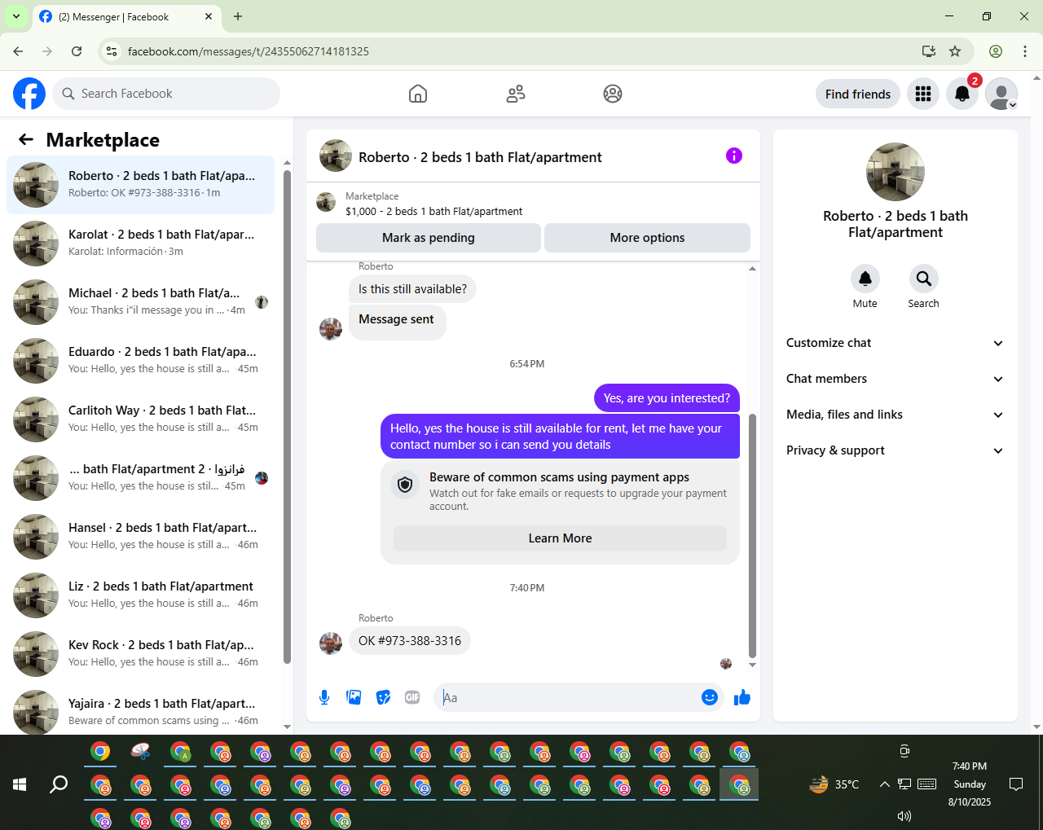Select the Messenger Facebook browser tab
The height and width of the screenshot is (830, 1043).
pos(127,16)
